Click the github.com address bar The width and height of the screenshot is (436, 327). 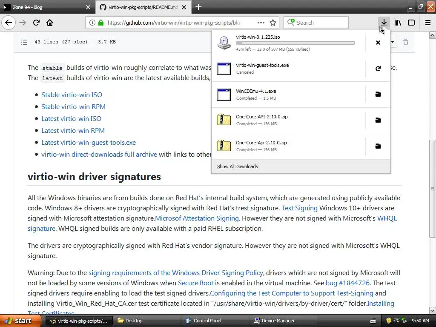[x=174, y=23]
